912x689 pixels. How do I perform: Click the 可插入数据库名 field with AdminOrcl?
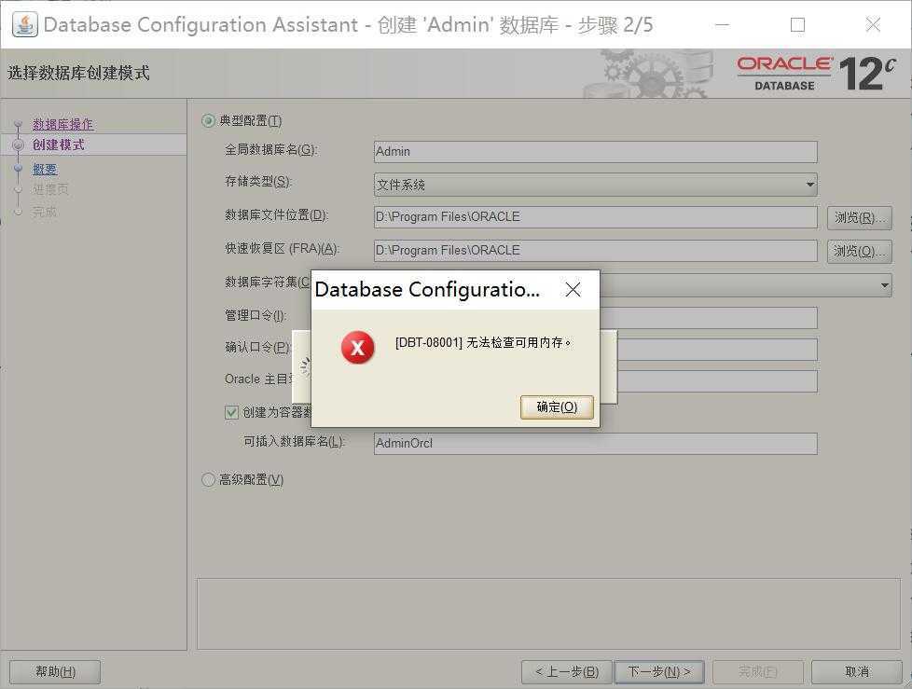coord(596,443)
